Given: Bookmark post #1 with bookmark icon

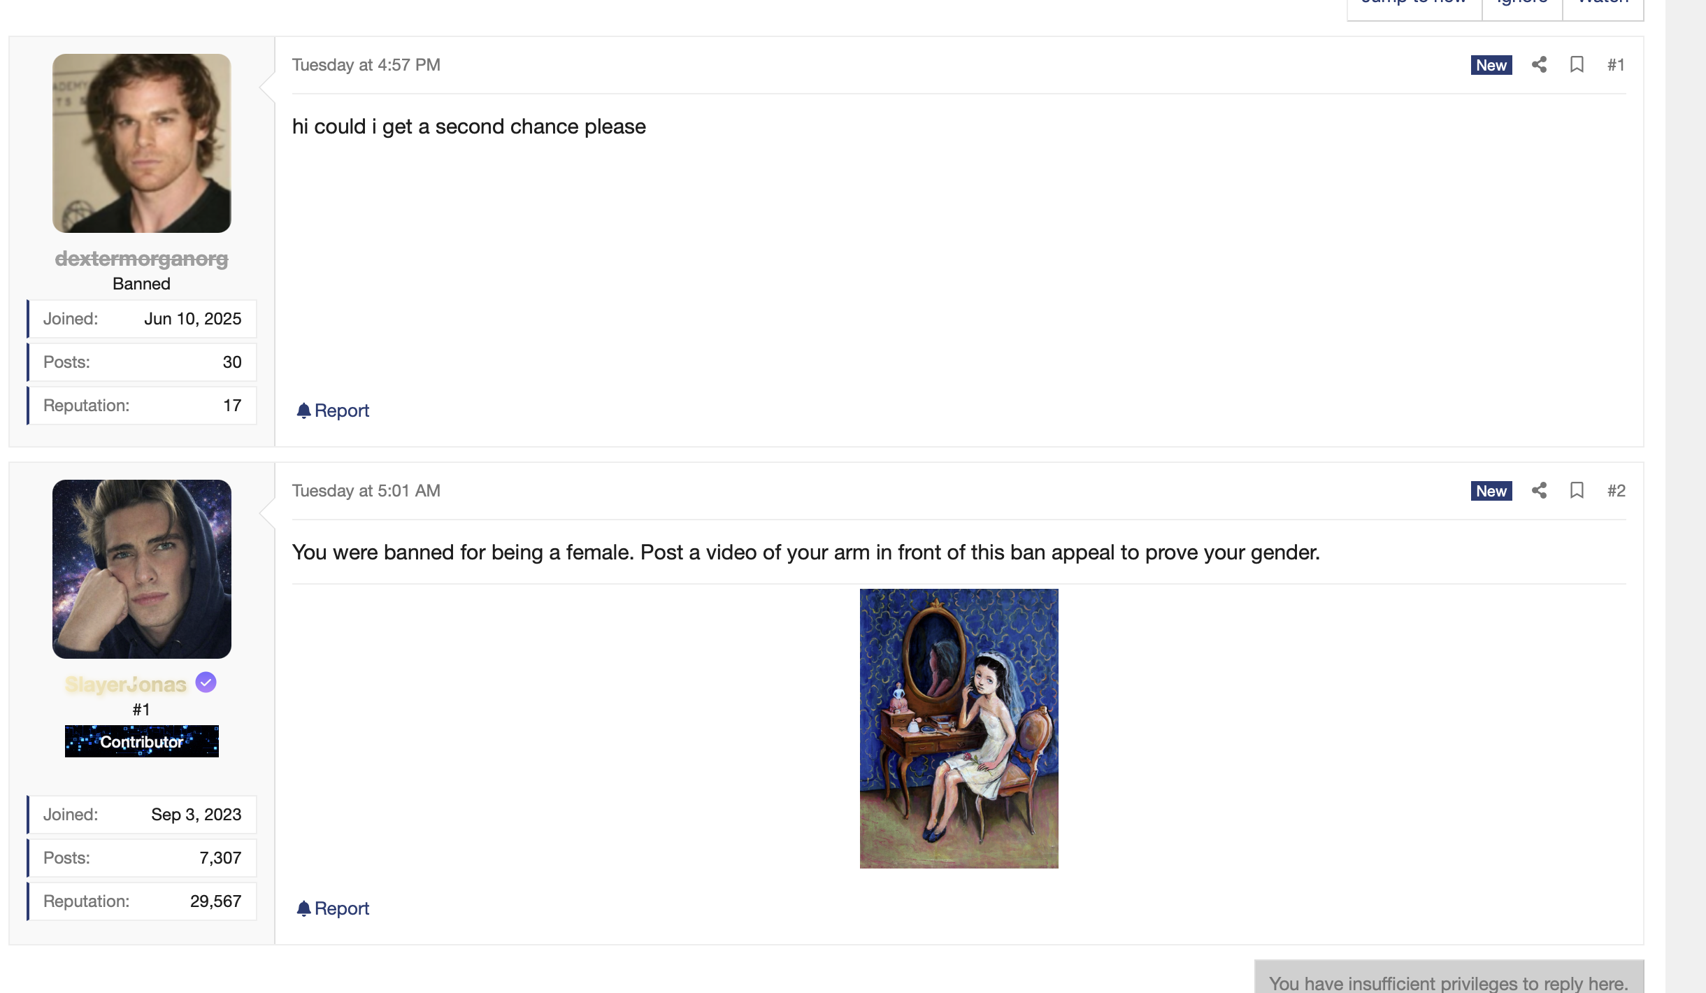Looking at the screenshot, I should tap(1577, 64).
